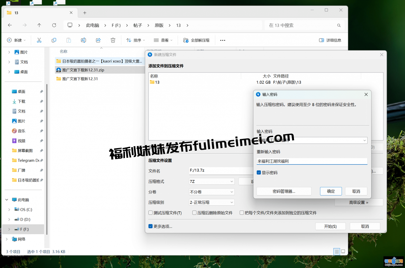Uncheck 更多选项 checkbox
This screenshot has height=268, width=405.
(x=151, y=226)
